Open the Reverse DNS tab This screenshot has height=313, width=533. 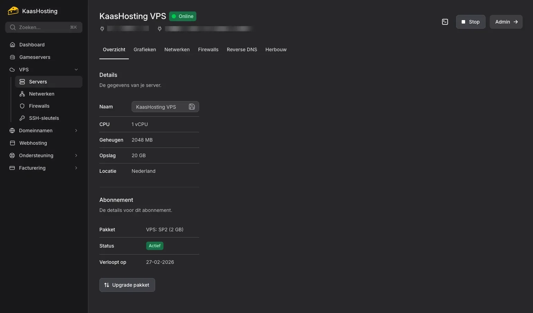(242, 50)
